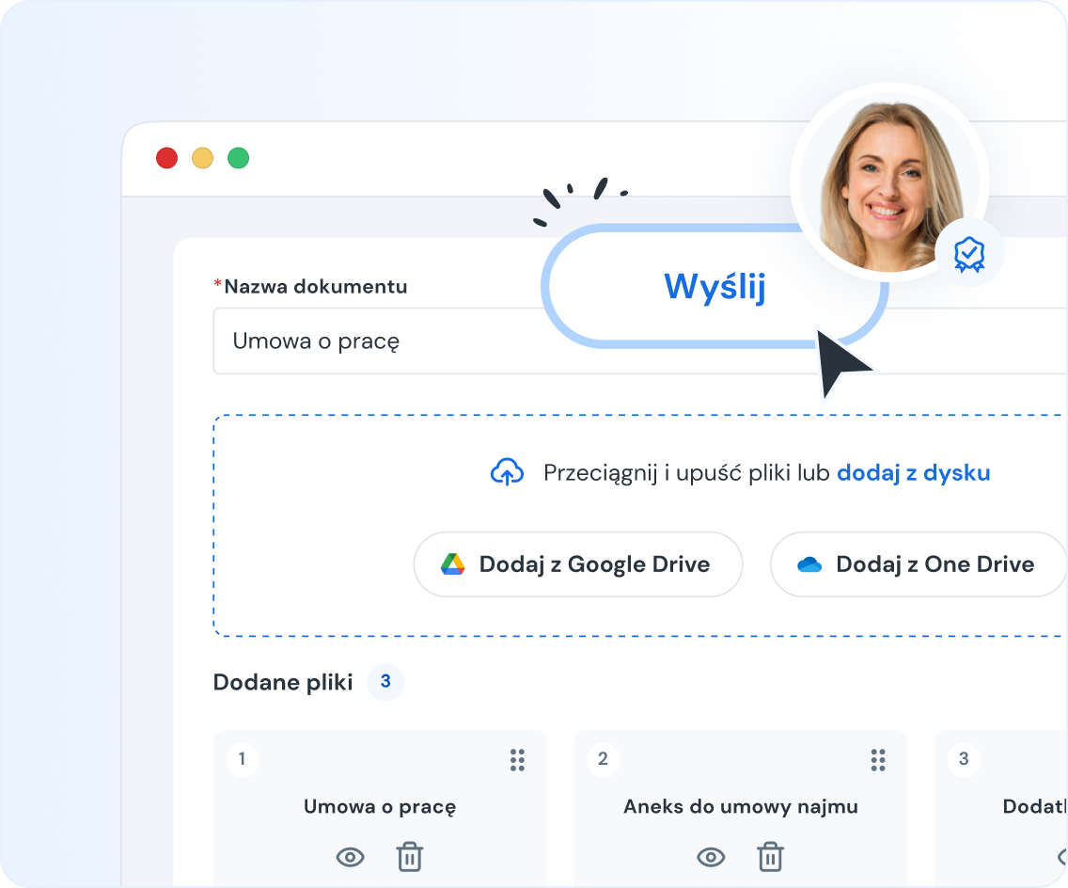Remove Aneks do umowy najmu with trash icon
The image size is (1068, 888).
pyautogui.click(x=770, y=857)
